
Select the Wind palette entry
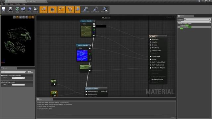182,28
